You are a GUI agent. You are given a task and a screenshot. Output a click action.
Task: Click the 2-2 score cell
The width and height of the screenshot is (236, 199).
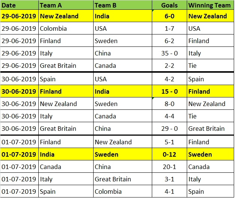pos(169,66)
